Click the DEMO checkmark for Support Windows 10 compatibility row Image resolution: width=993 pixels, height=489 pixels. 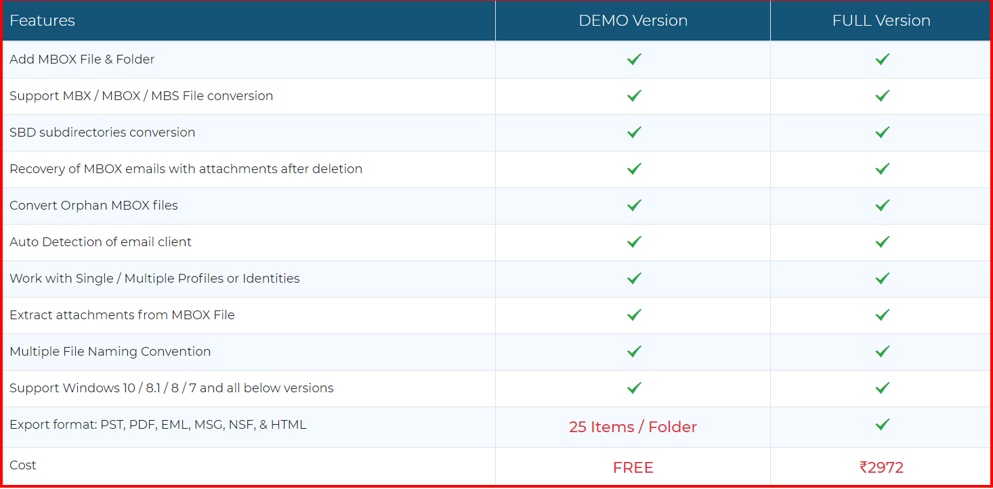tap(633, 388)
